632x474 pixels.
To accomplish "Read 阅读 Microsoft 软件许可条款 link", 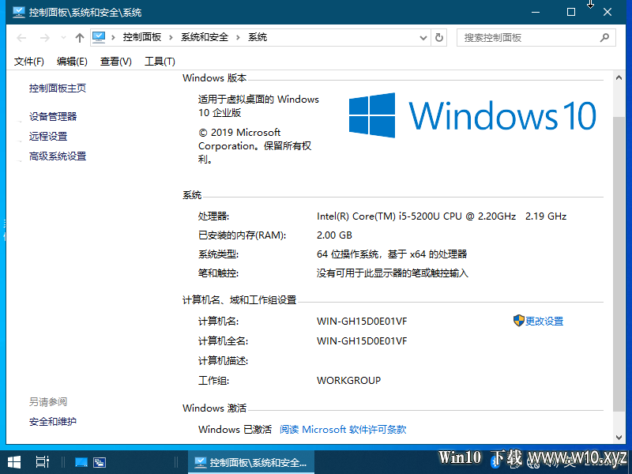I will pos(343,429).
